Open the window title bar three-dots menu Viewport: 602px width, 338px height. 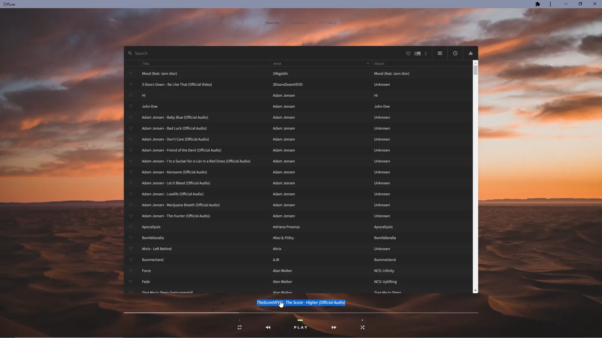(x=550, y=4)
